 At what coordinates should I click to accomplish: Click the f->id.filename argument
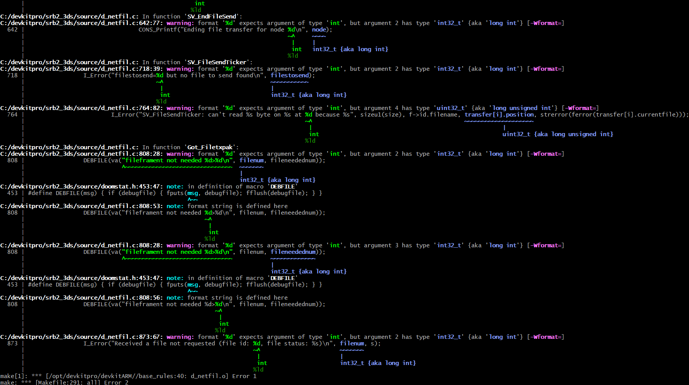pos(433,115)
